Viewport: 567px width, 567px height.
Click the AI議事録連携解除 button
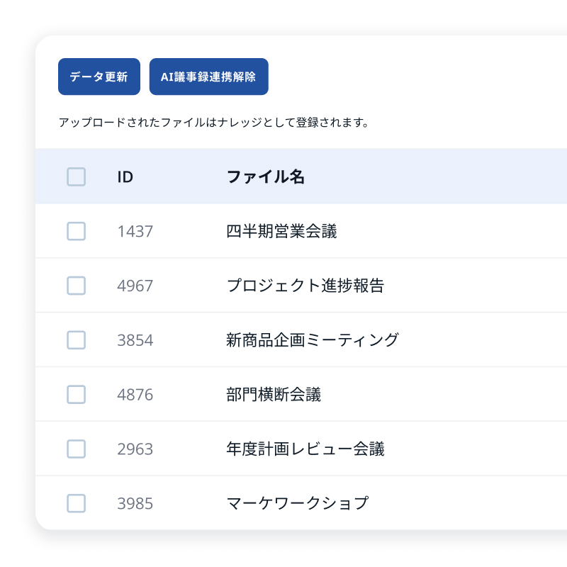208,77
